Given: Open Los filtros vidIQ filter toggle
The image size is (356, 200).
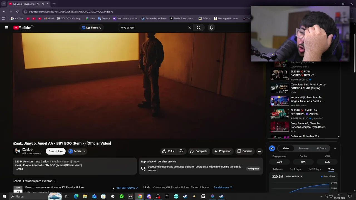Looking at the screenshot, I should click(92, 27).
